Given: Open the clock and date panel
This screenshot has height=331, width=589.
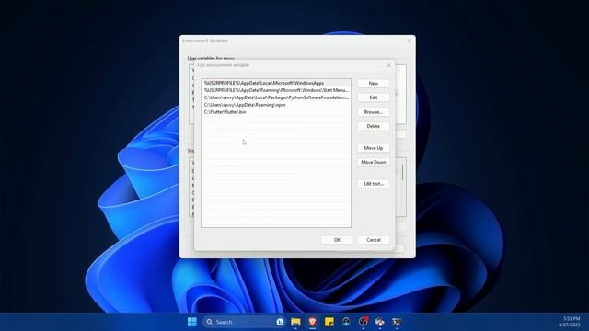Looking at the screenshot, I should tap(570, 322).
